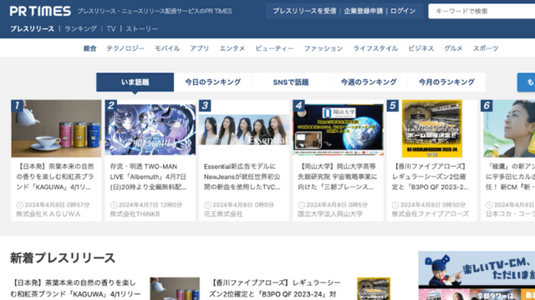535x300 pixels.
Task: Select the プレスリリース header tab
Action: point(32,29)
